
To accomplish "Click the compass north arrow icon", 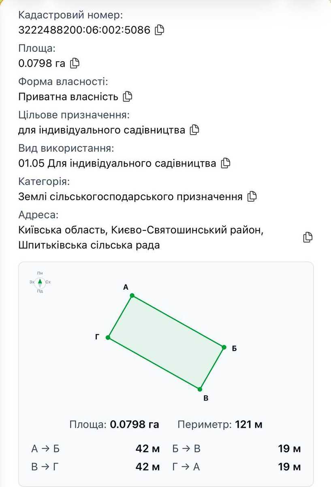I will [40, 282].
